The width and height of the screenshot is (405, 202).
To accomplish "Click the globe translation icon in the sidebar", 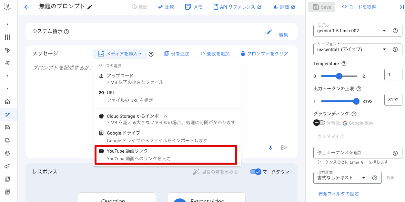I will pyautogui.click(x=7, y=153).
